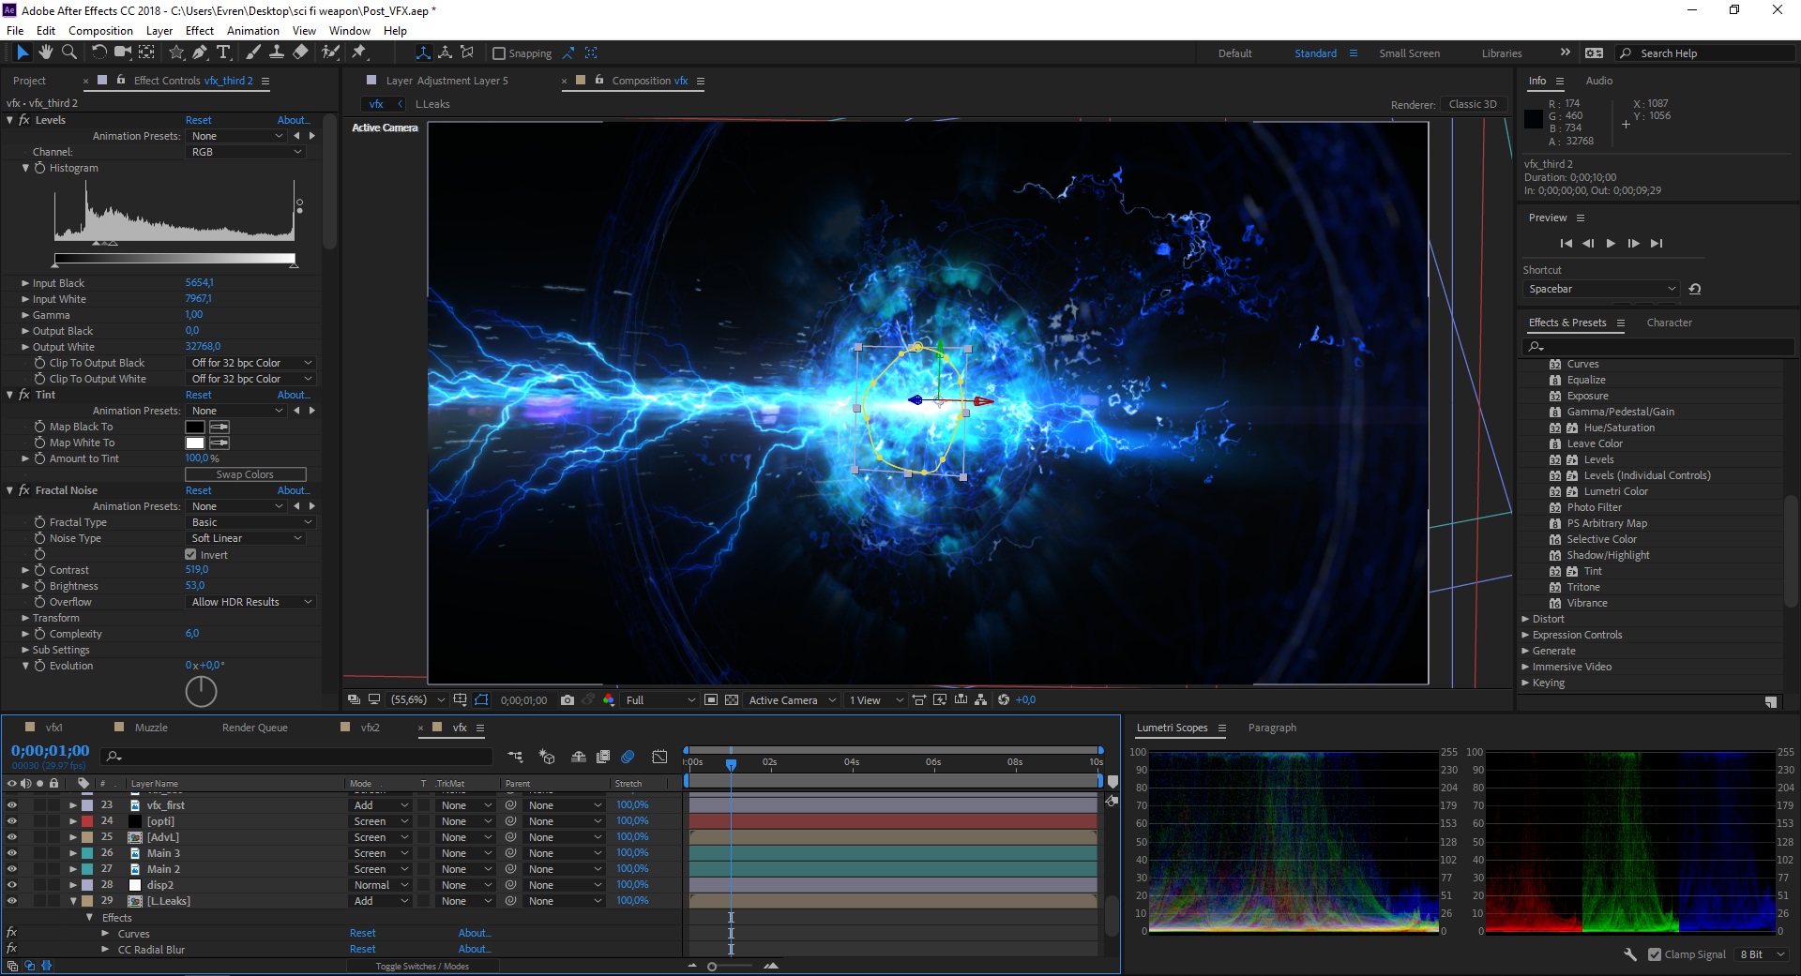Select the Selection (arrow) tool
The image size is (1801, 976).
pyautogui.click(x=23, y=53)
